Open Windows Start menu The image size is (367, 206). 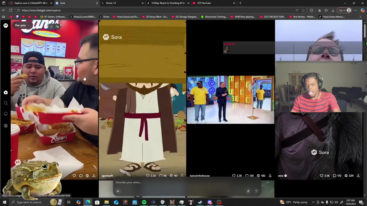coord(4,202)
